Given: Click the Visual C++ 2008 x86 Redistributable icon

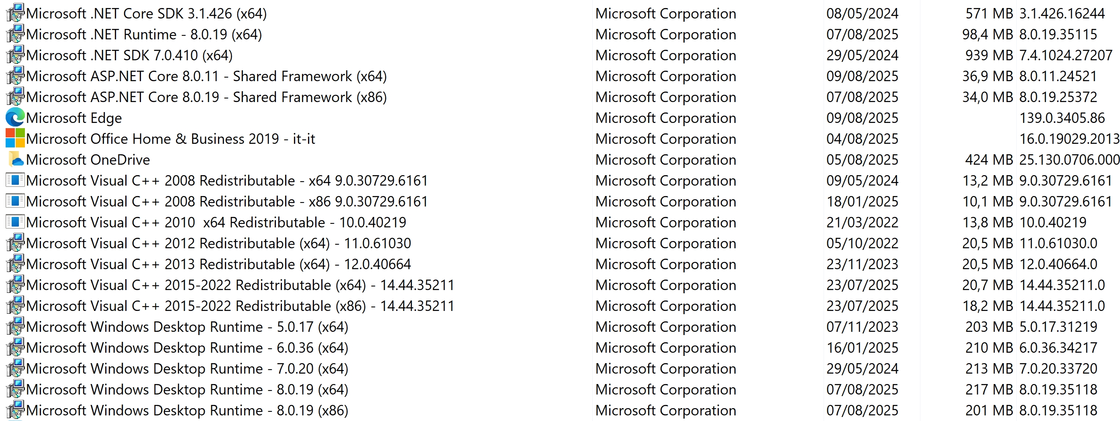Looking at the screenshot, I should (x=15, y=200).
